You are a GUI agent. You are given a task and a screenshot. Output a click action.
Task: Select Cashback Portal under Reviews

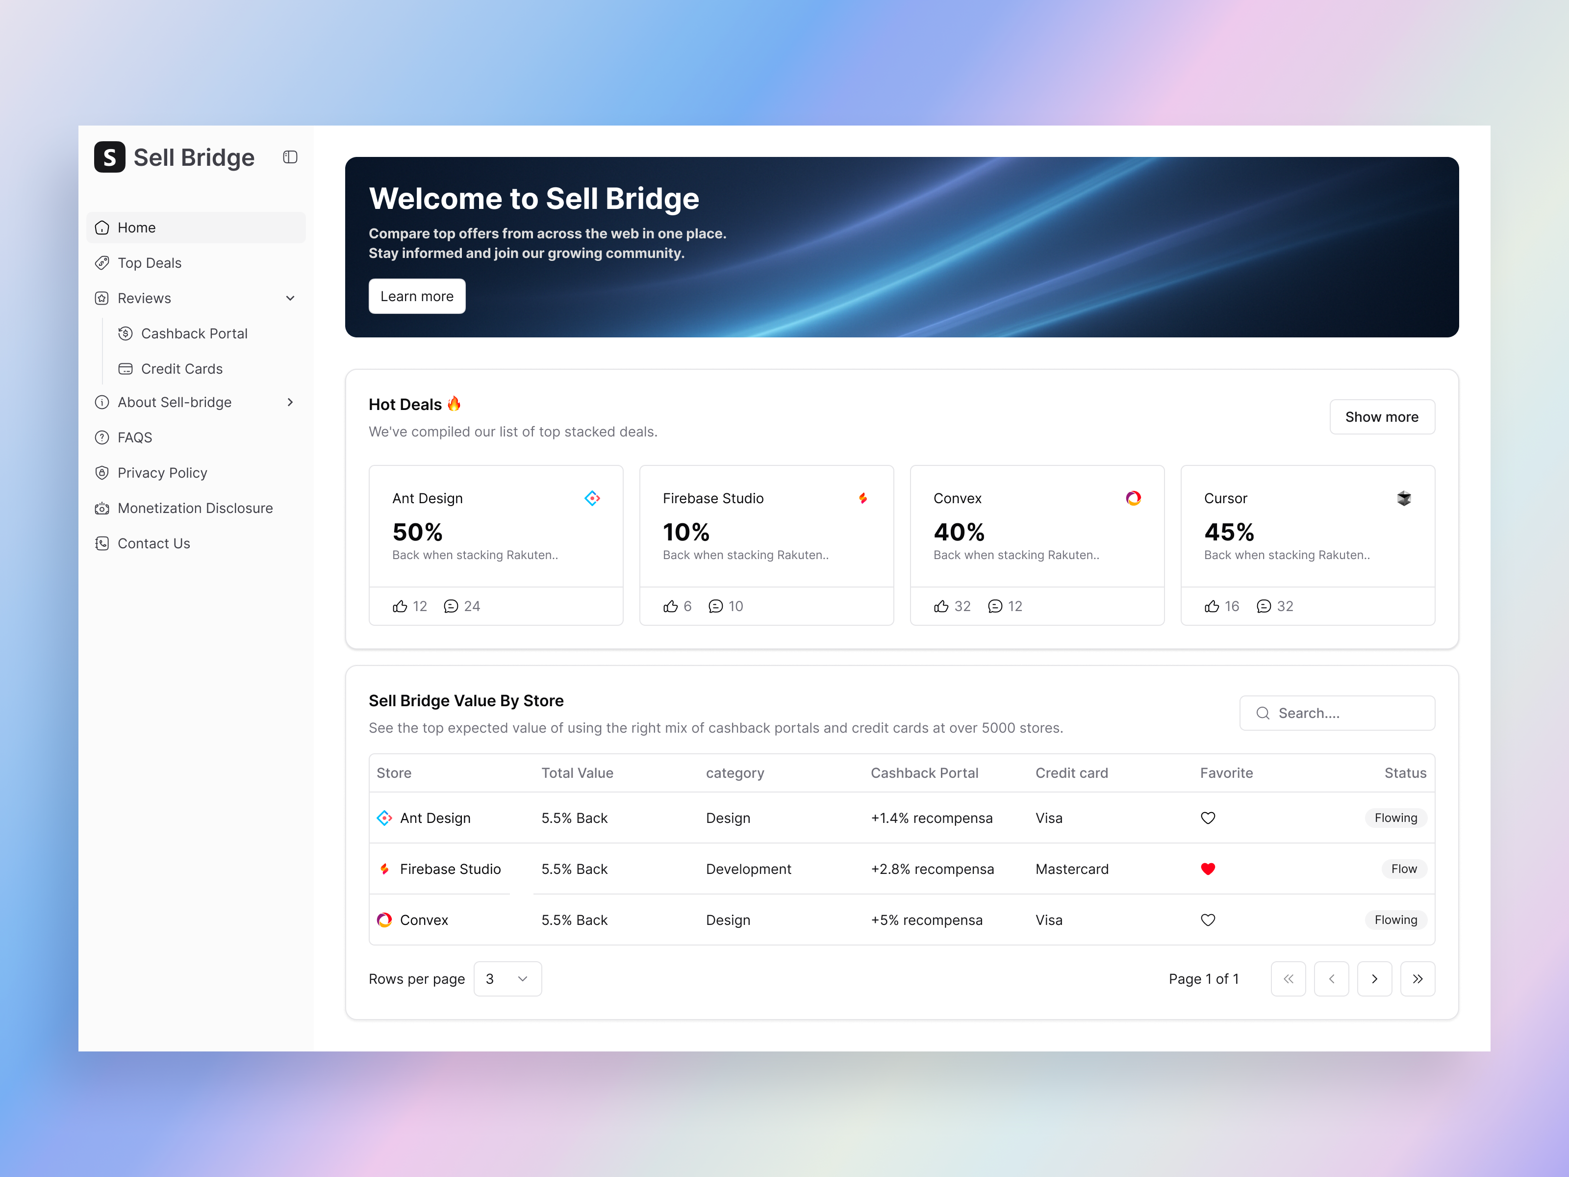[194, 333]
